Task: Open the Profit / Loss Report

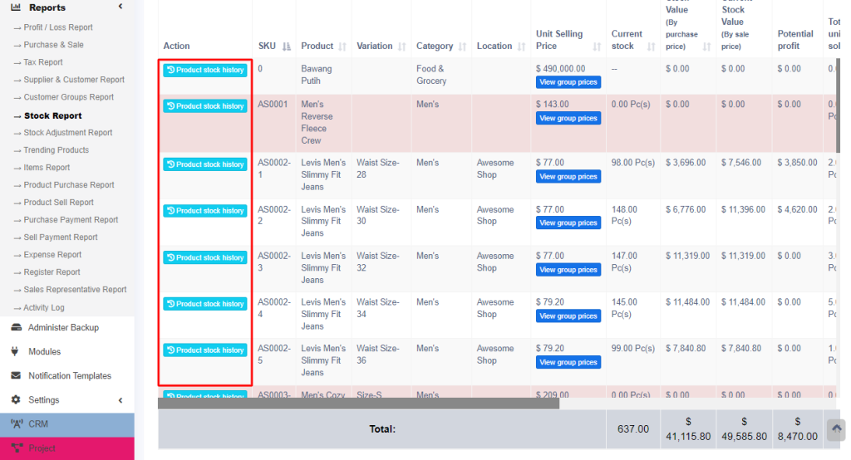Action: 58,27
